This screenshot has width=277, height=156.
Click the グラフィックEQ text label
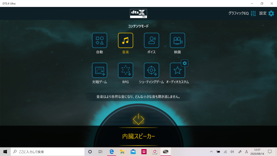click(x=239, y=13)
